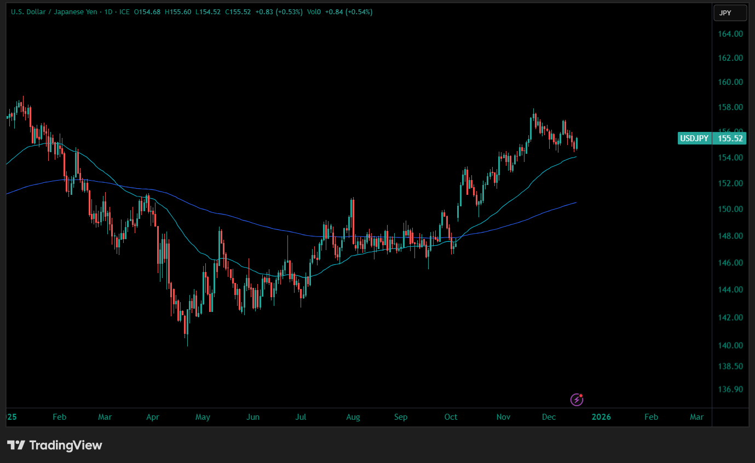Viewport: 755px width, 463px height.
Task: Open the purple lightning ideas icon on chart
Action: coord(577,400)
